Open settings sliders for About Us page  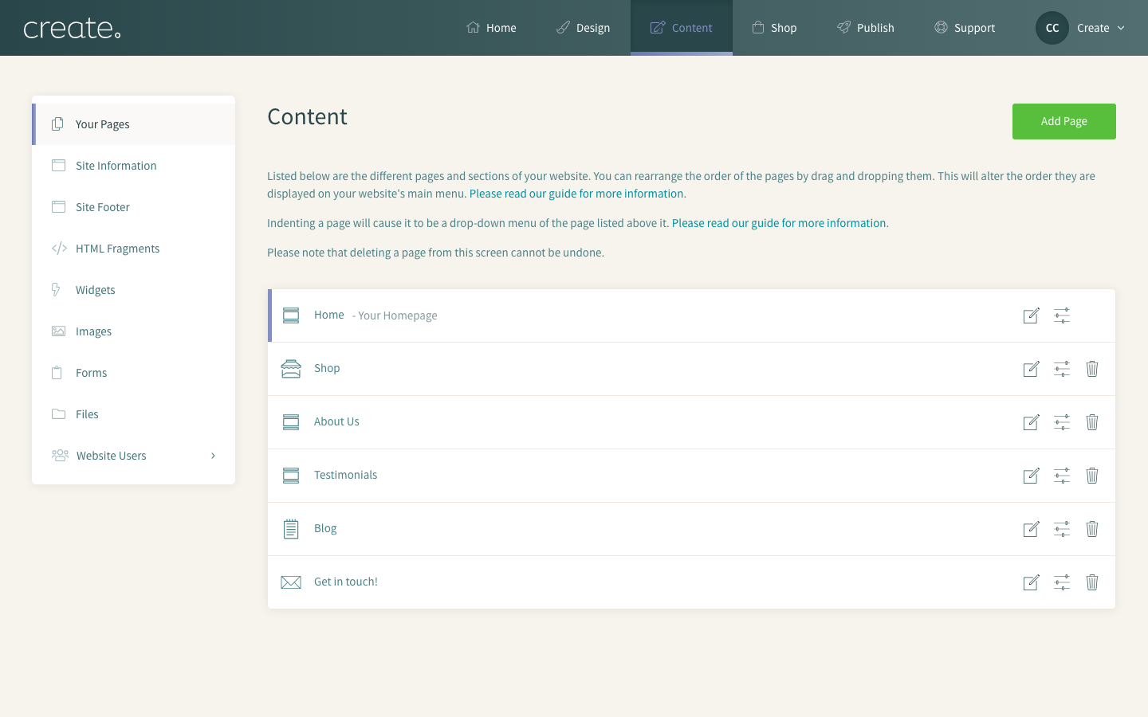point(1062,422)
